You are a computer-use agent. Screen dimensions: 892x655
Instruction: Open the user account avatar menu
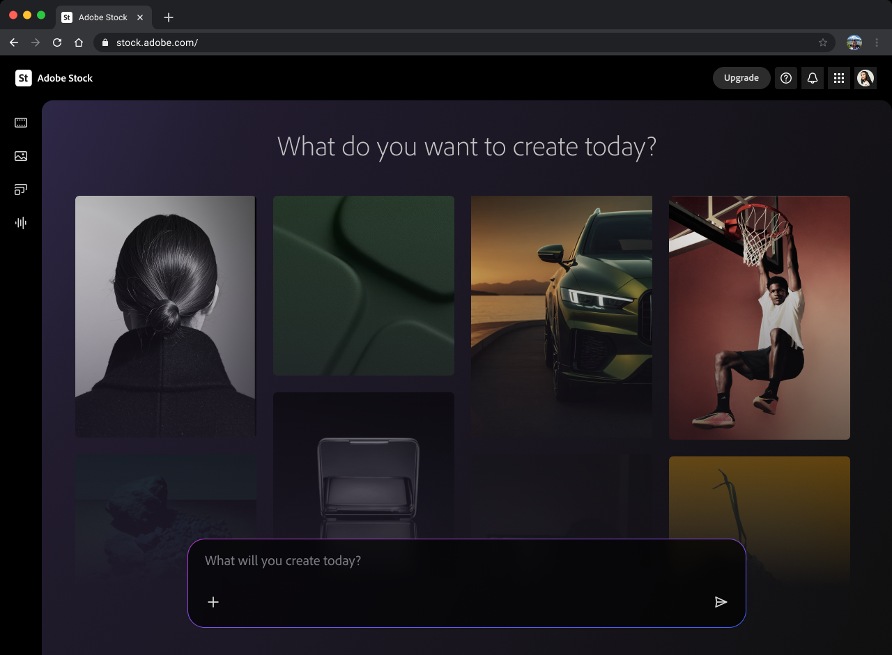coord(866,78)
